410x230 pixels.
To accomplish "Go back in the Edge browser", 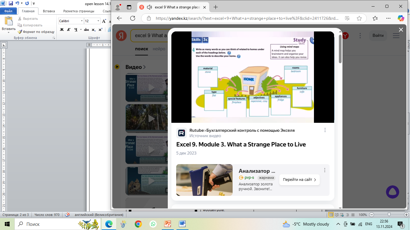I will pos(119,18).
